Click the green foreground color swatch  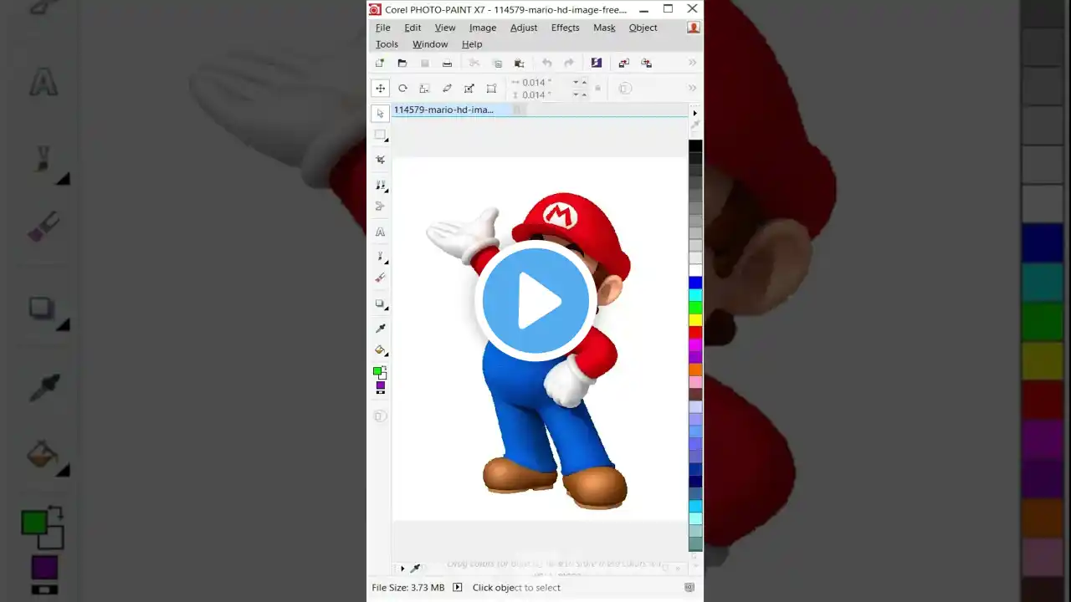(377, 370)
